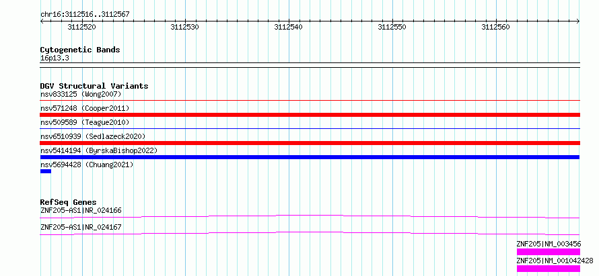The image size is (599, 276).
Task: Click the 16p13.3 band label
Action: coord(55,58)
